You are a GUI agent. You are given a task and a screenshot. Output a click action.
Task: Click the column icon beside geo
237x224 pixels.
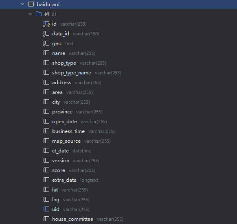pos(46,43)
